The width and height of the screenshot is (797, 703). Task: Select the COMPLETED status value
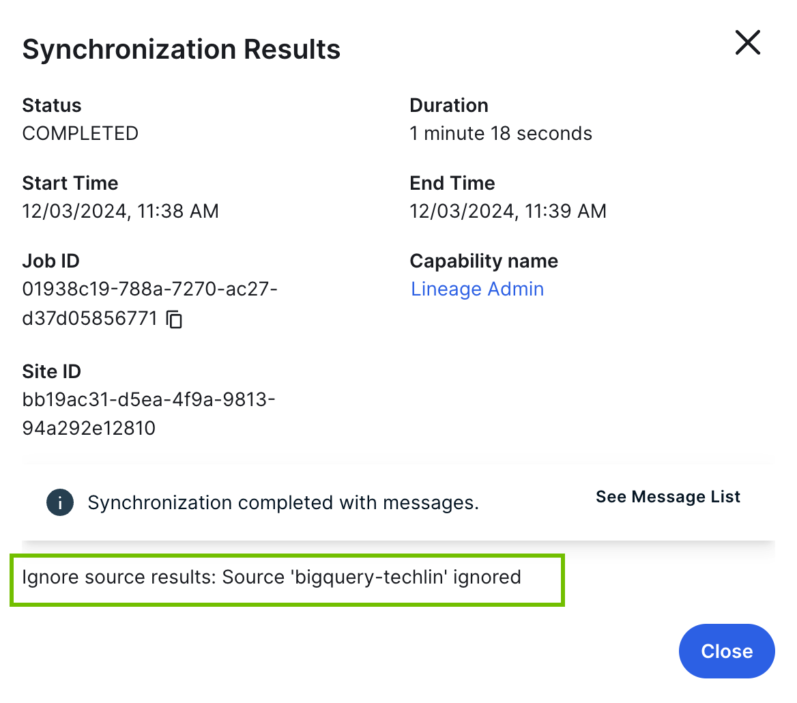point(80,133)
